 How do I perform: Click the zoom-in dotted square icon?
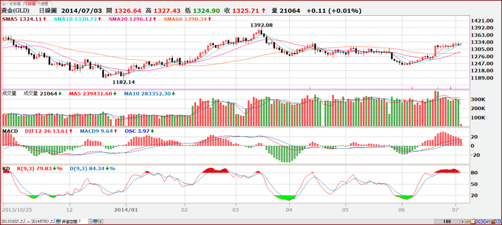coord(478,222)
